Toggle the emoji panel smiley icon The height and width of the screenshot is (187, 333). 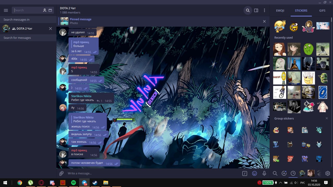click(254, 173)
